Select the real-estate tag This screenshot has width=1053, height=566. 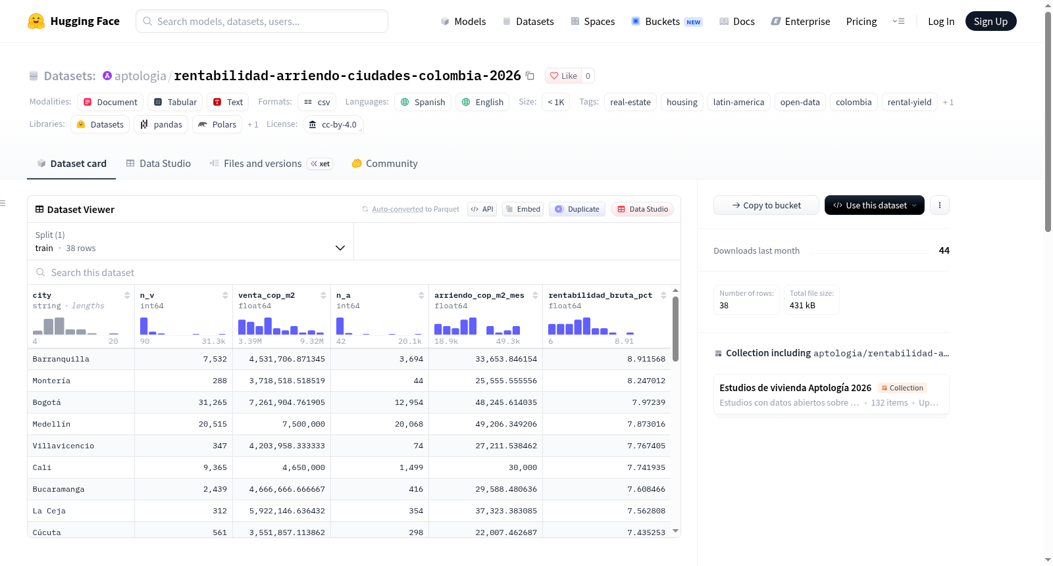tap(630, 102)
